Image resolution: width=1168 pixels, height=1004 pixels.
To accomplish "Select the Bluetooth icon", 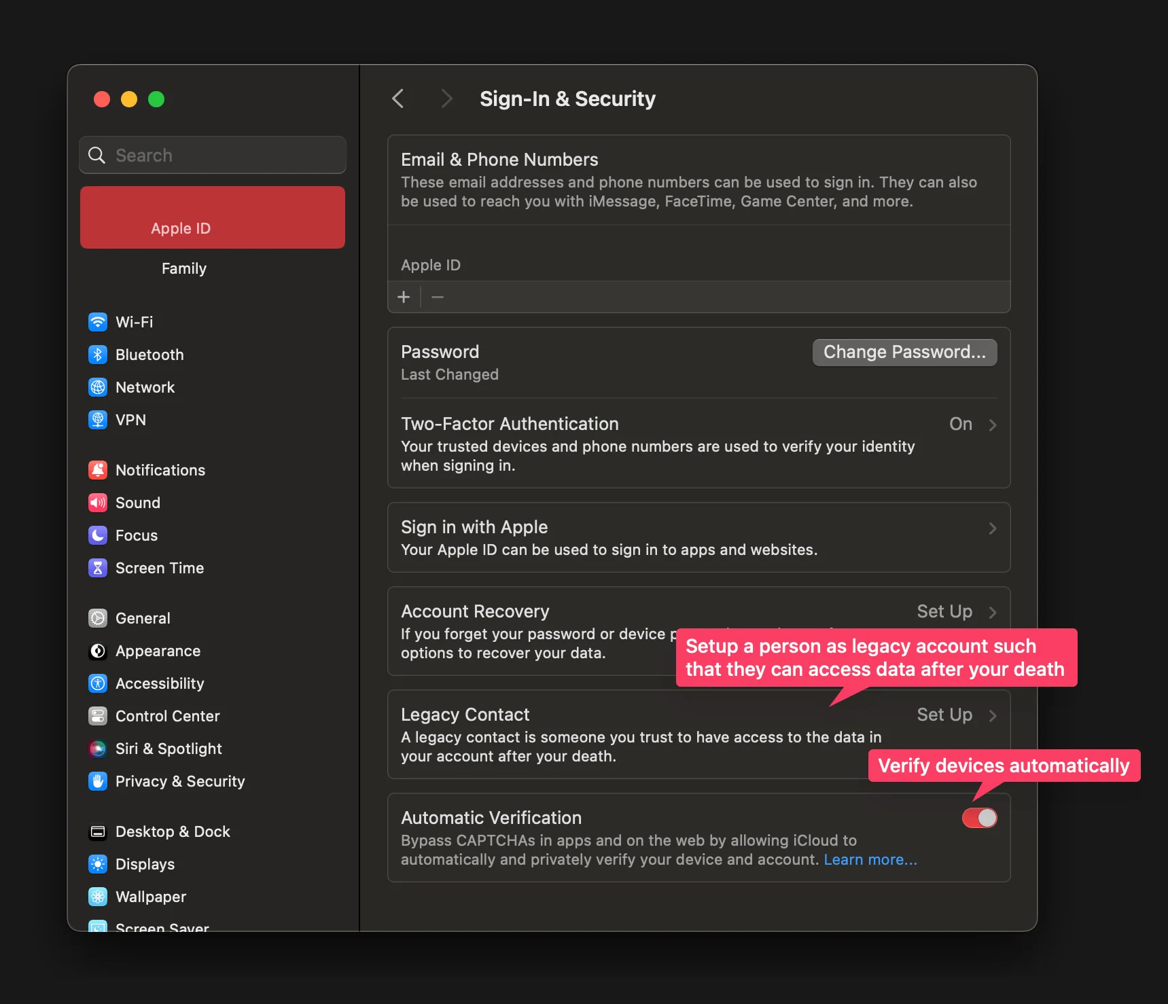I will pyautogui.click(x=98, y=355).
